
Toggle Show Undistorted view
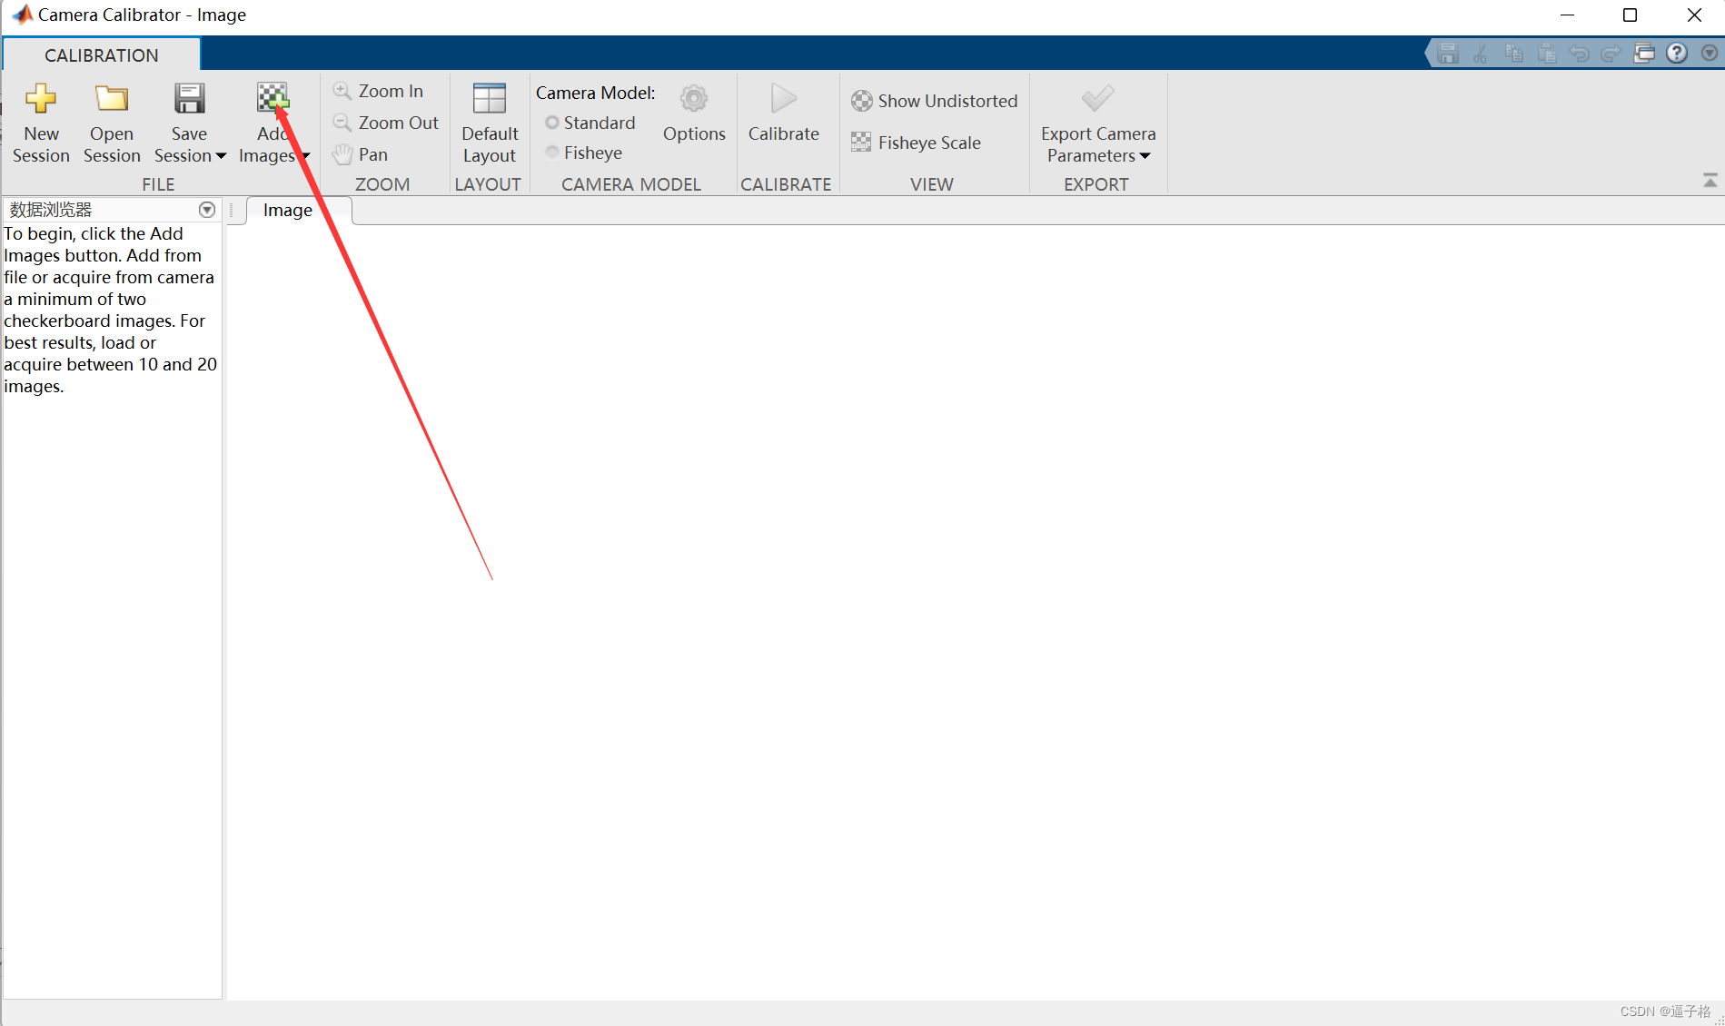pos(935,101)
